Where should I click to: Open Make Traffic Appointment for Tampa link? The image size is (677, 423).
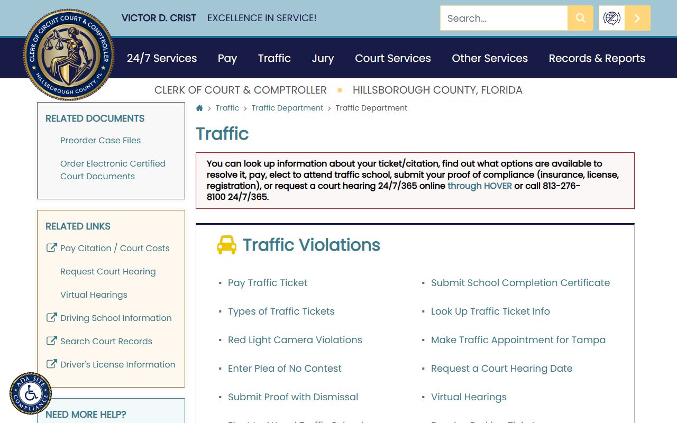(518, 340)
